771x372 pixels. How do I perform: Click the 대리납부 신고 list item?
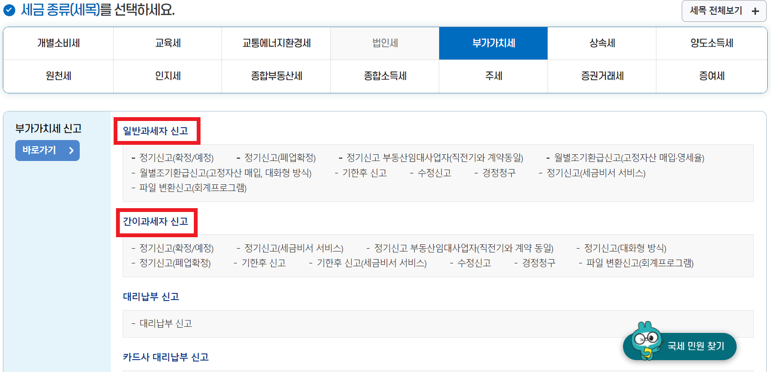click(165, 323)
